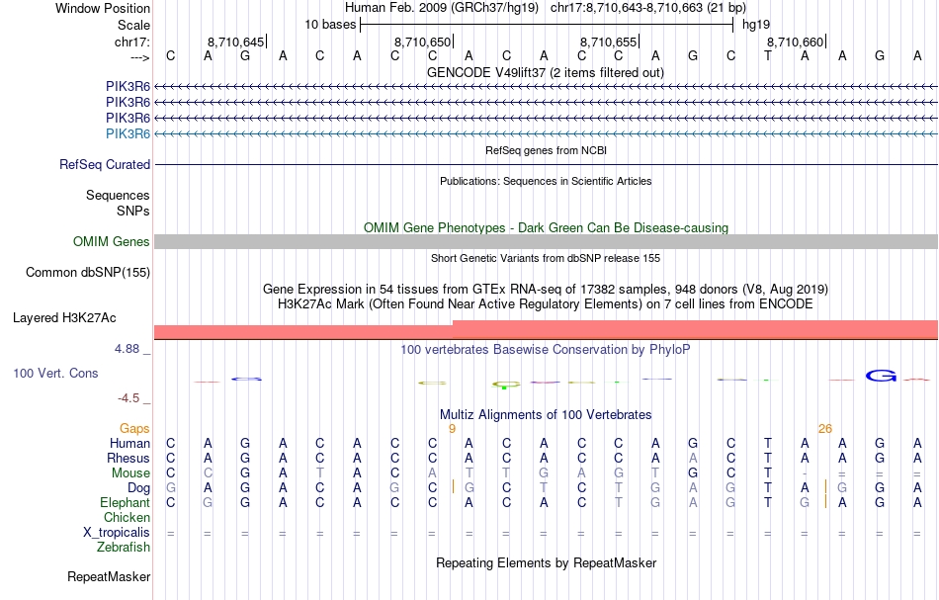Click OMIM Gene Phenotypes green title
The height and width of the screenshot is (600, 939).
[x=546, y=227]
